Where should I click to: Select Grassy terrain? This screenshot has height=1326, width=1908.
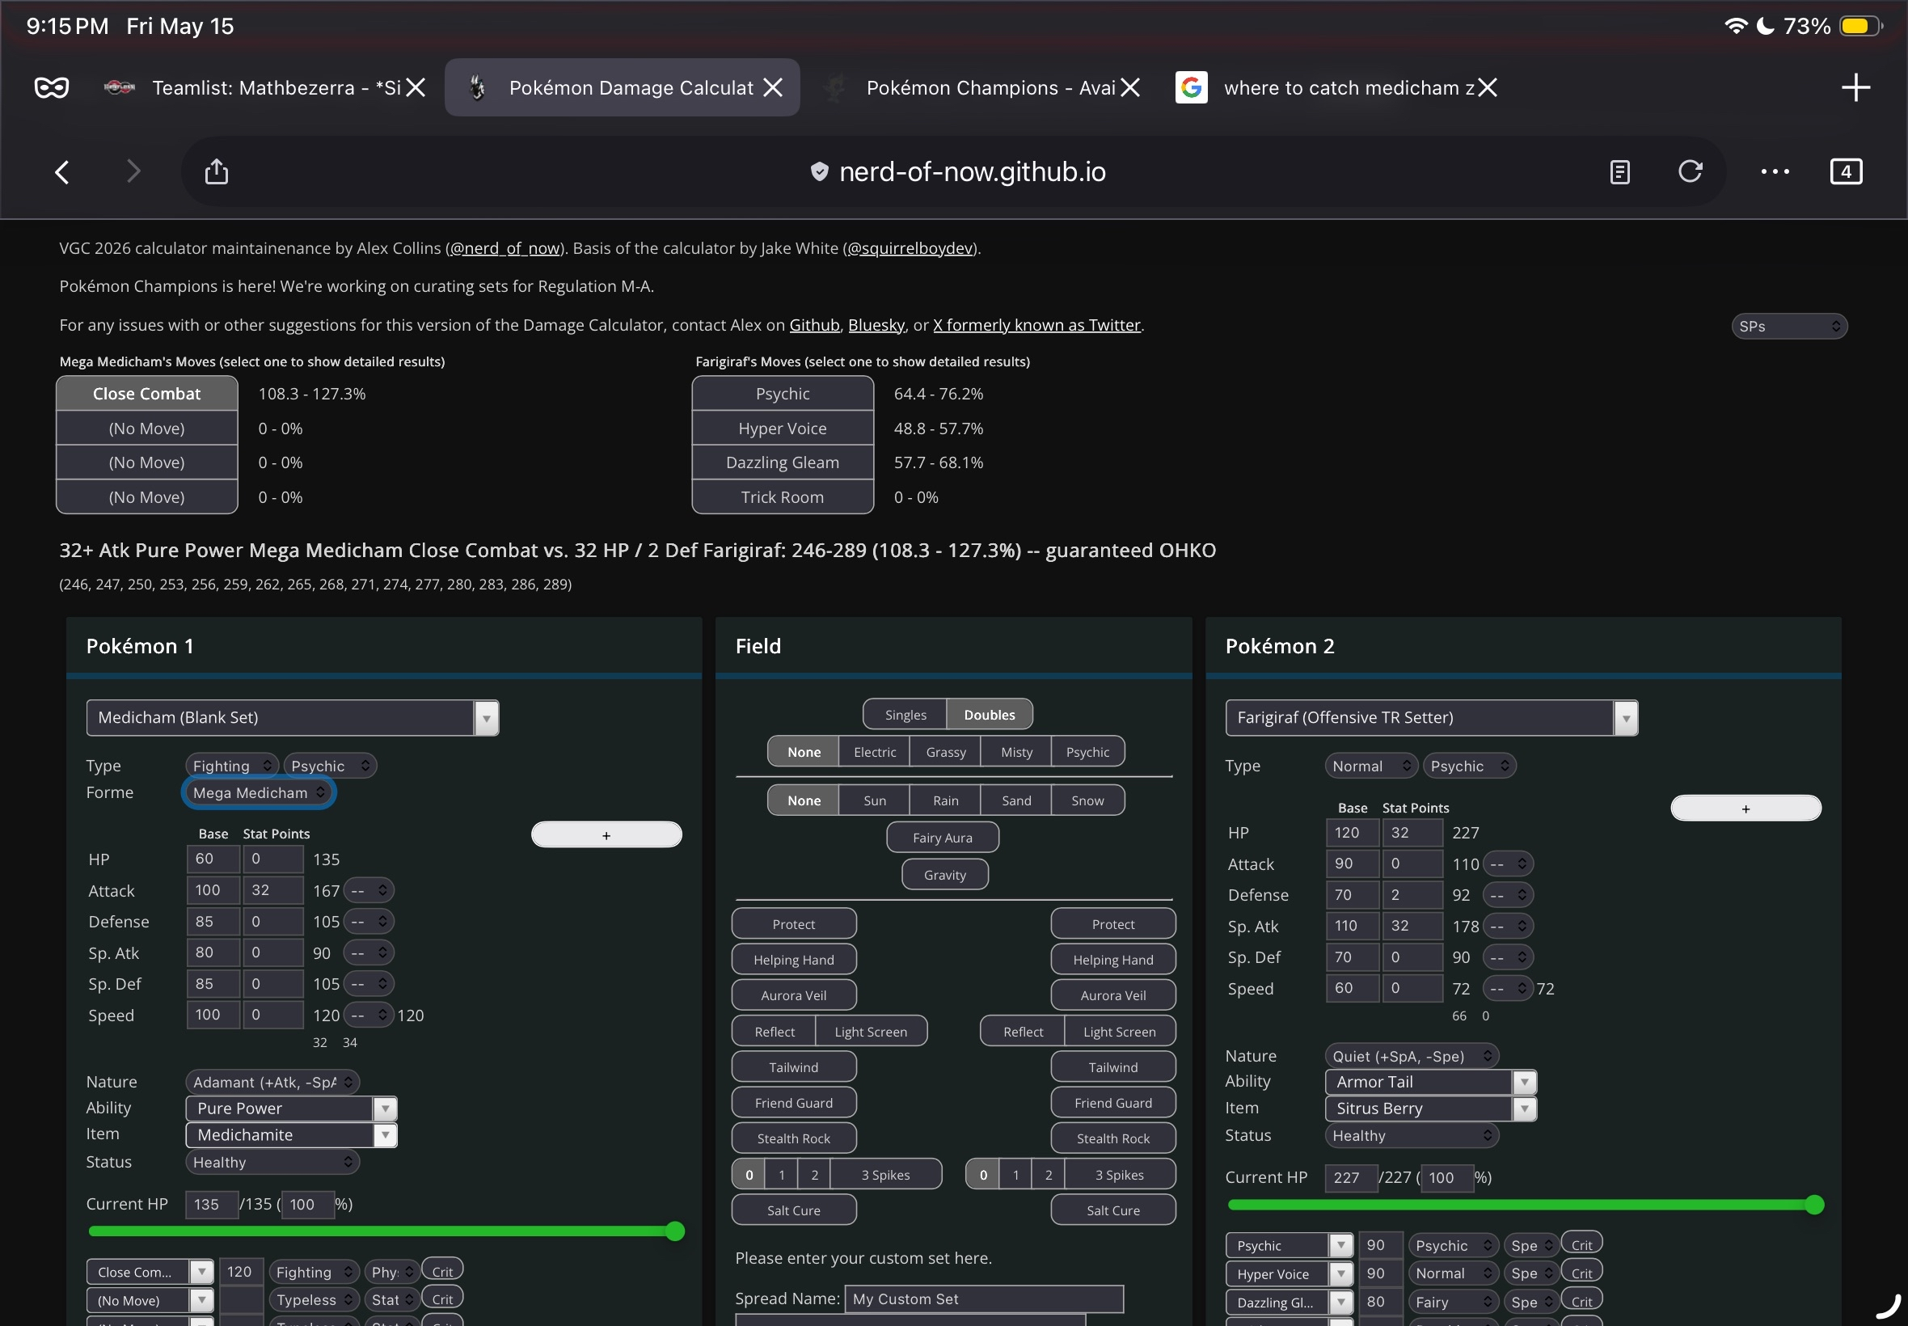pyautogui.click(x=946, y=752)
